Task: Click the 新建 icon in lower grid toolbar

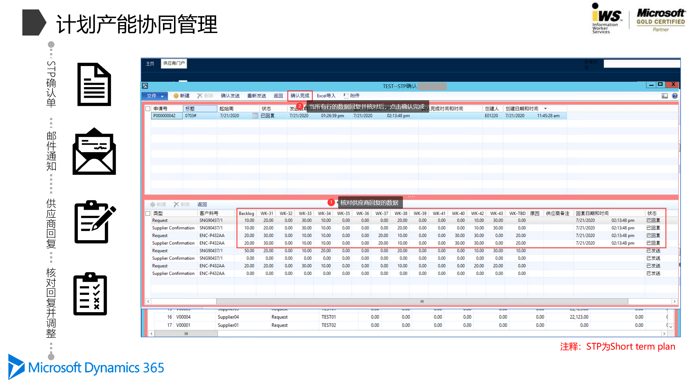Action: pos(153,204)
